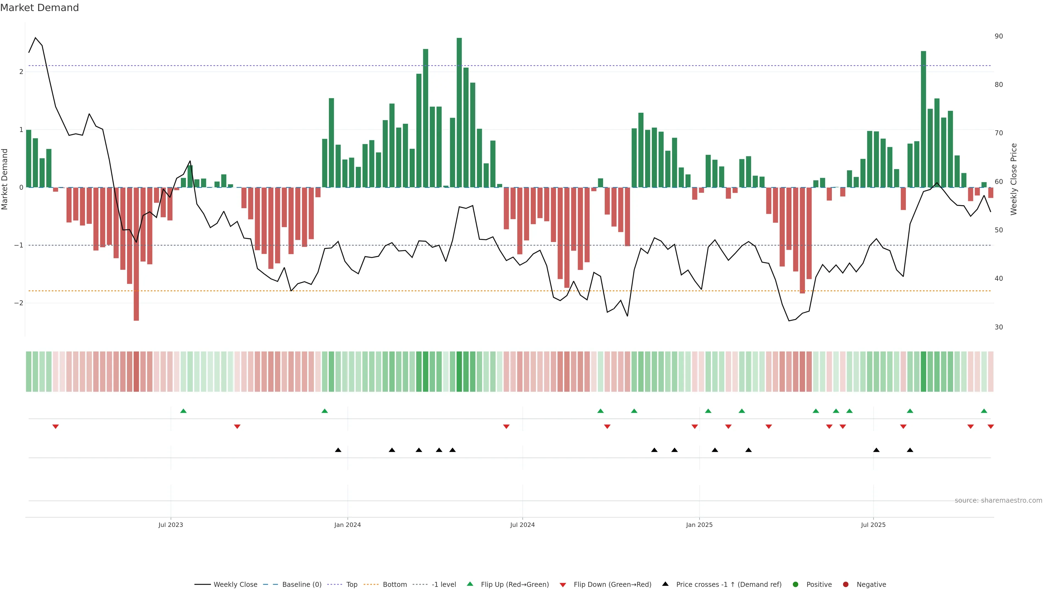Toggle the -1 level legend entry
Viewport: 1056px width, 594px height.
tap(444, 584)
